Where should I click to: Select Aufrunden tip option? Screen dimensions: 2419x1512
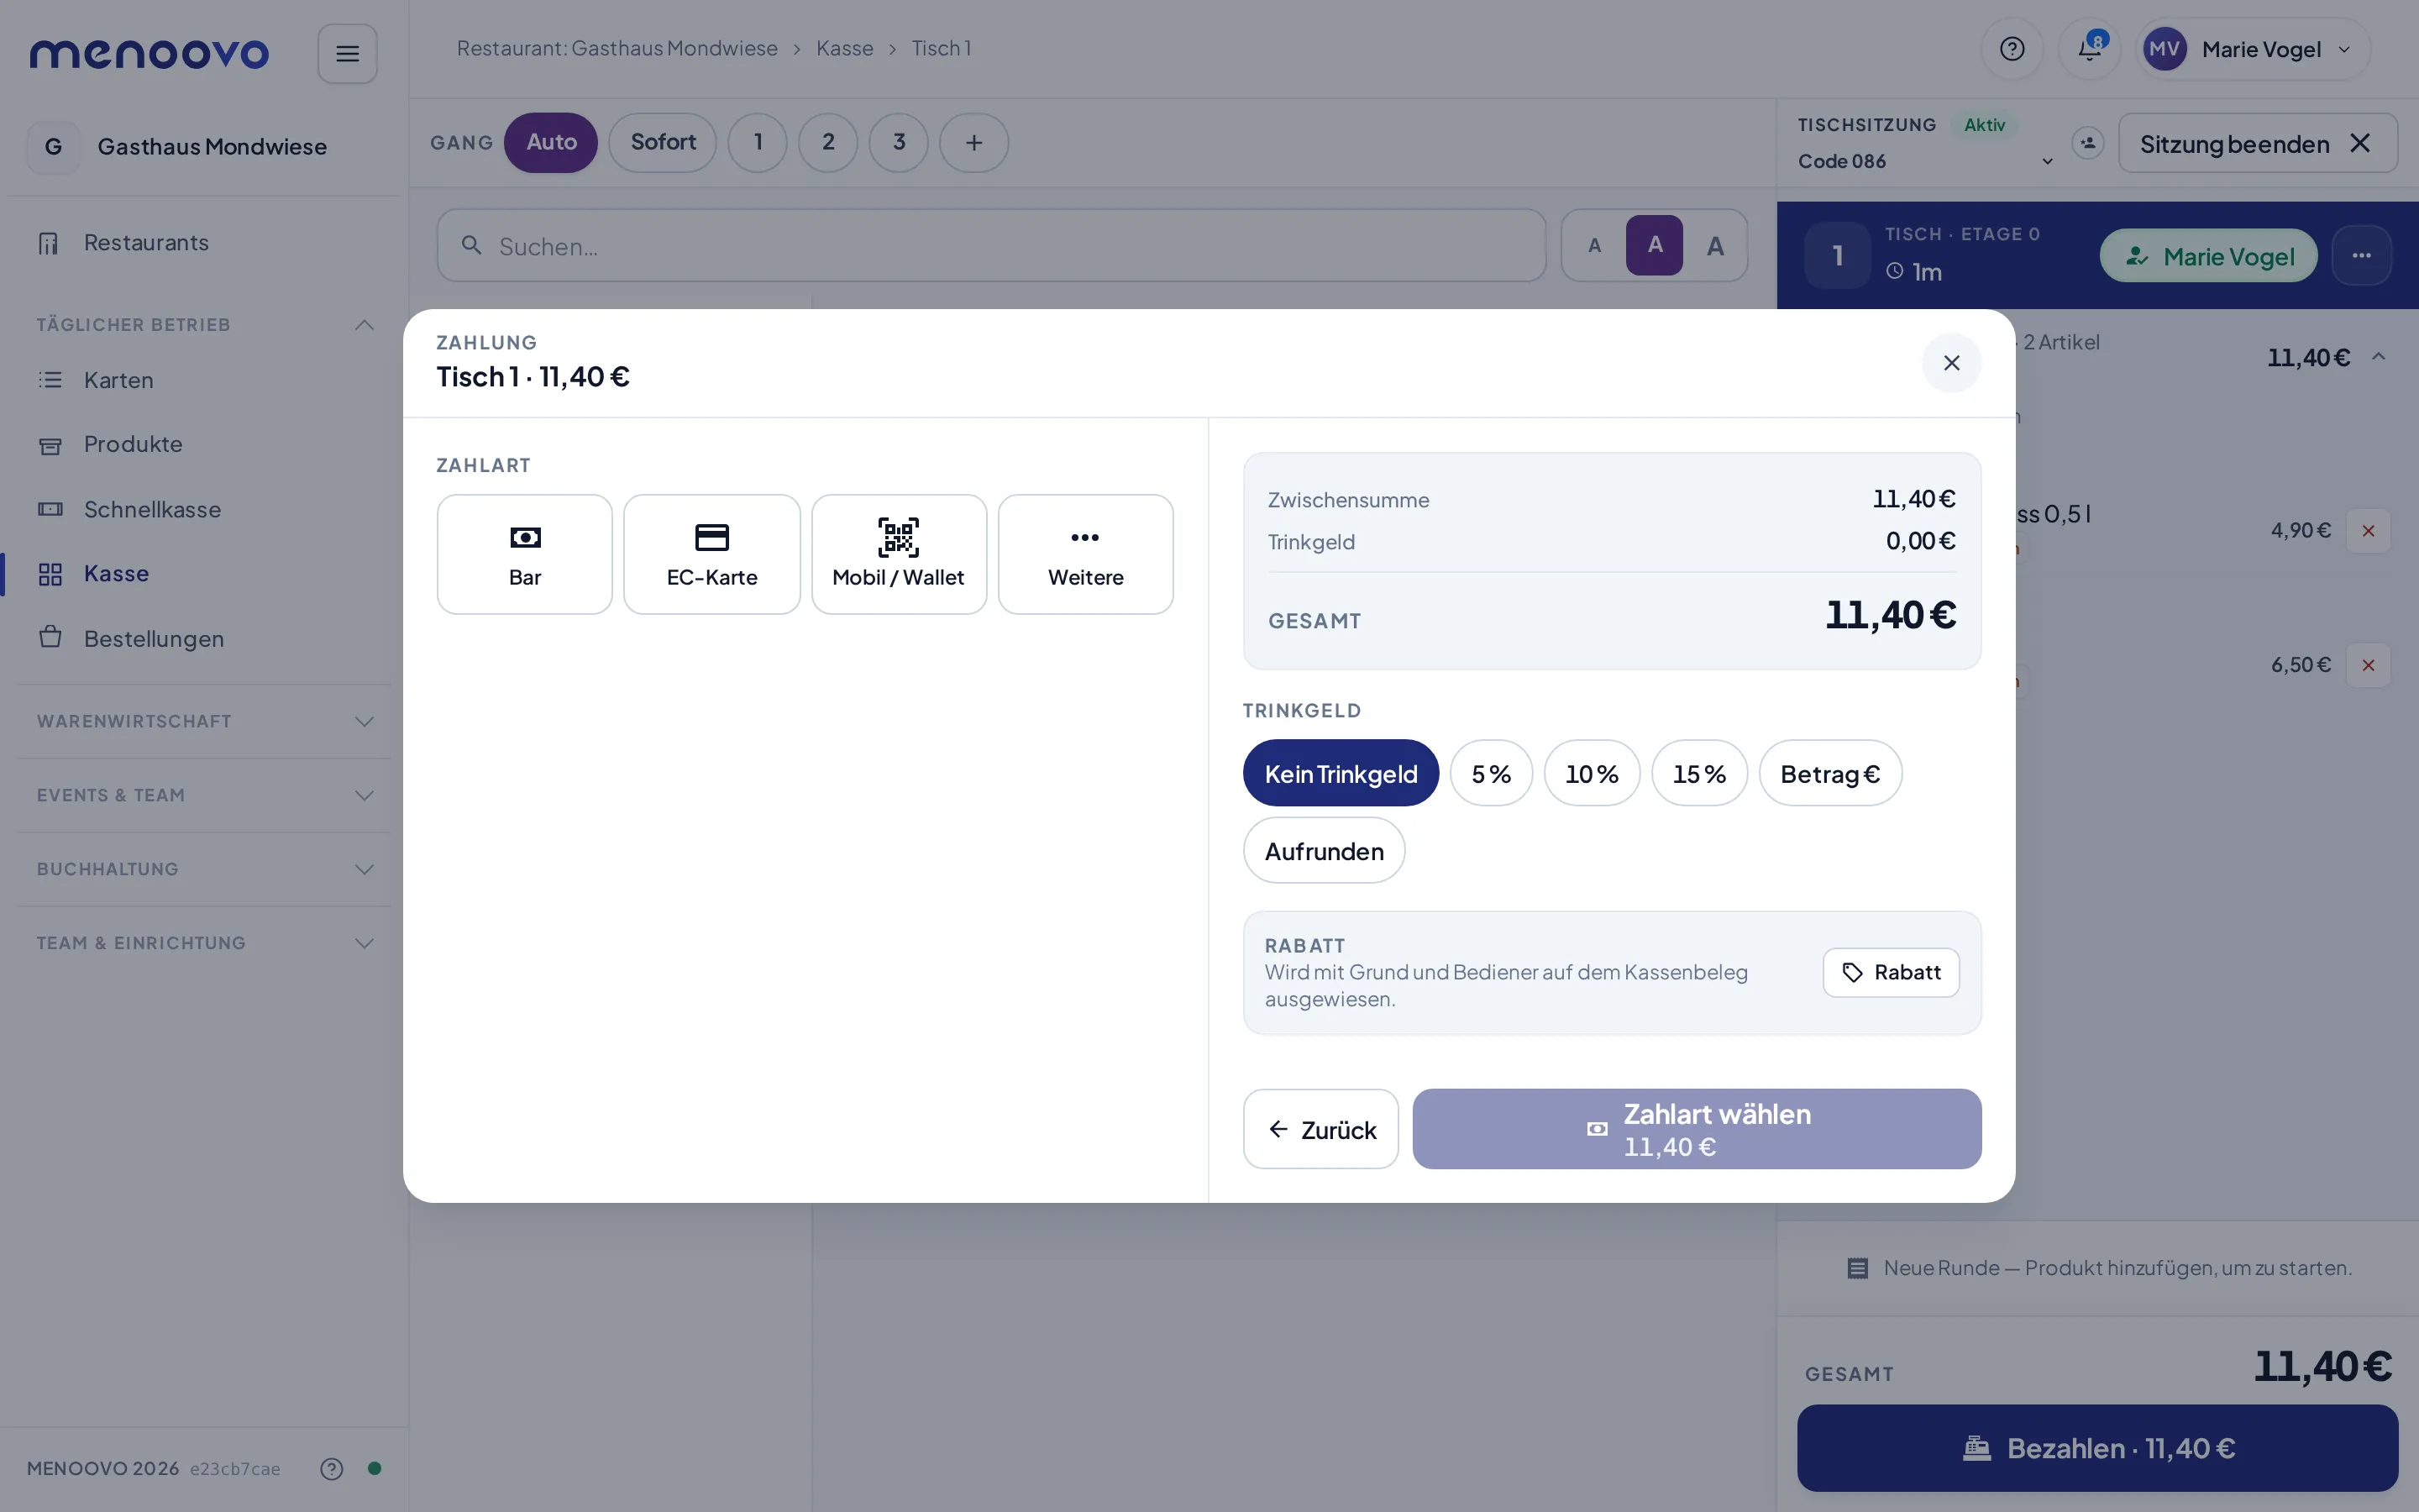coord(1324,850)
